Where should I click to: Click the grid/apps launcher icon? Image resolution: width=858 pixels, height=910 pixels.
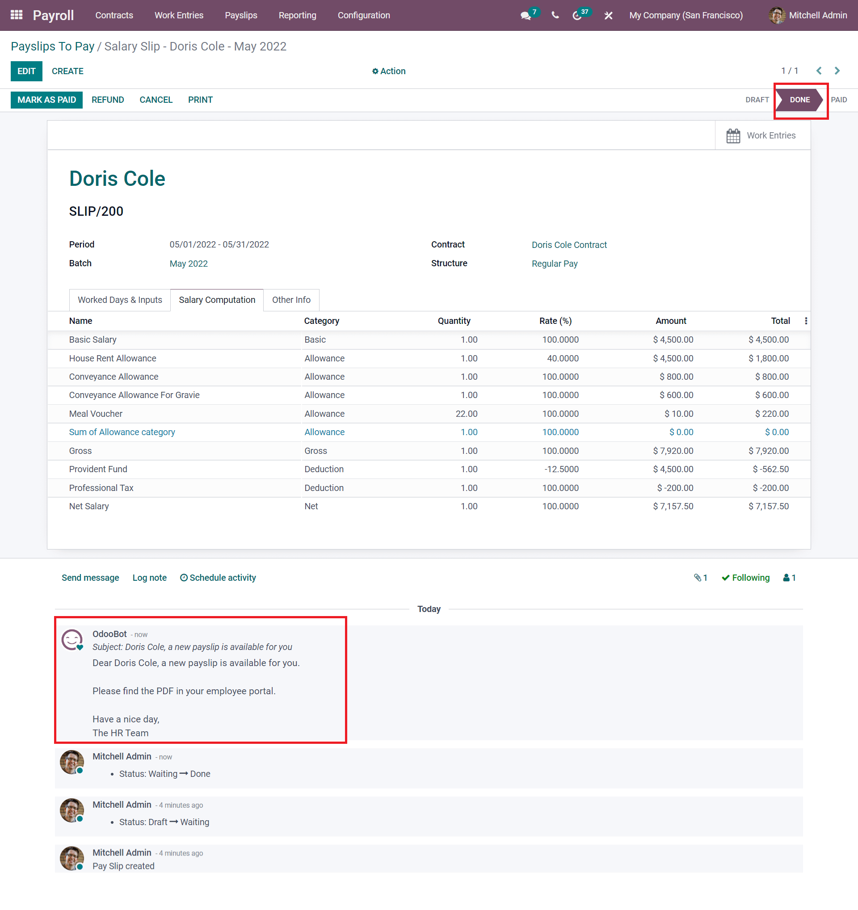click(15, 15)
